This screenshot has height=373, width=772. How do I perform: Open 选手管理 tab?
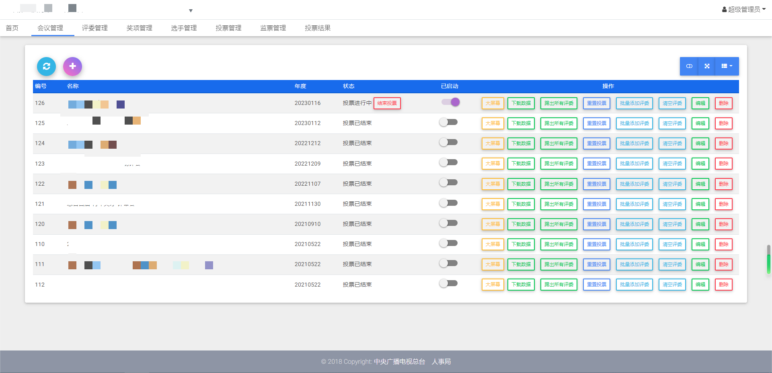(x=184, y=28)
